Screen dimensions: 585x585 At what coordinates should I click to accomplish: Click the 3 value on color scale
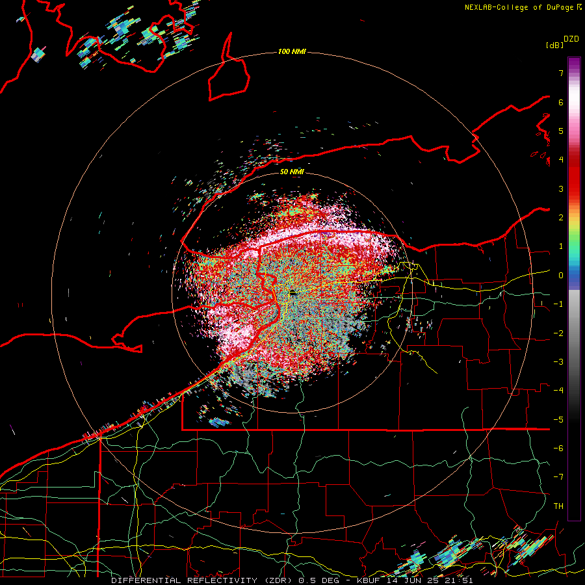(561, 188)
